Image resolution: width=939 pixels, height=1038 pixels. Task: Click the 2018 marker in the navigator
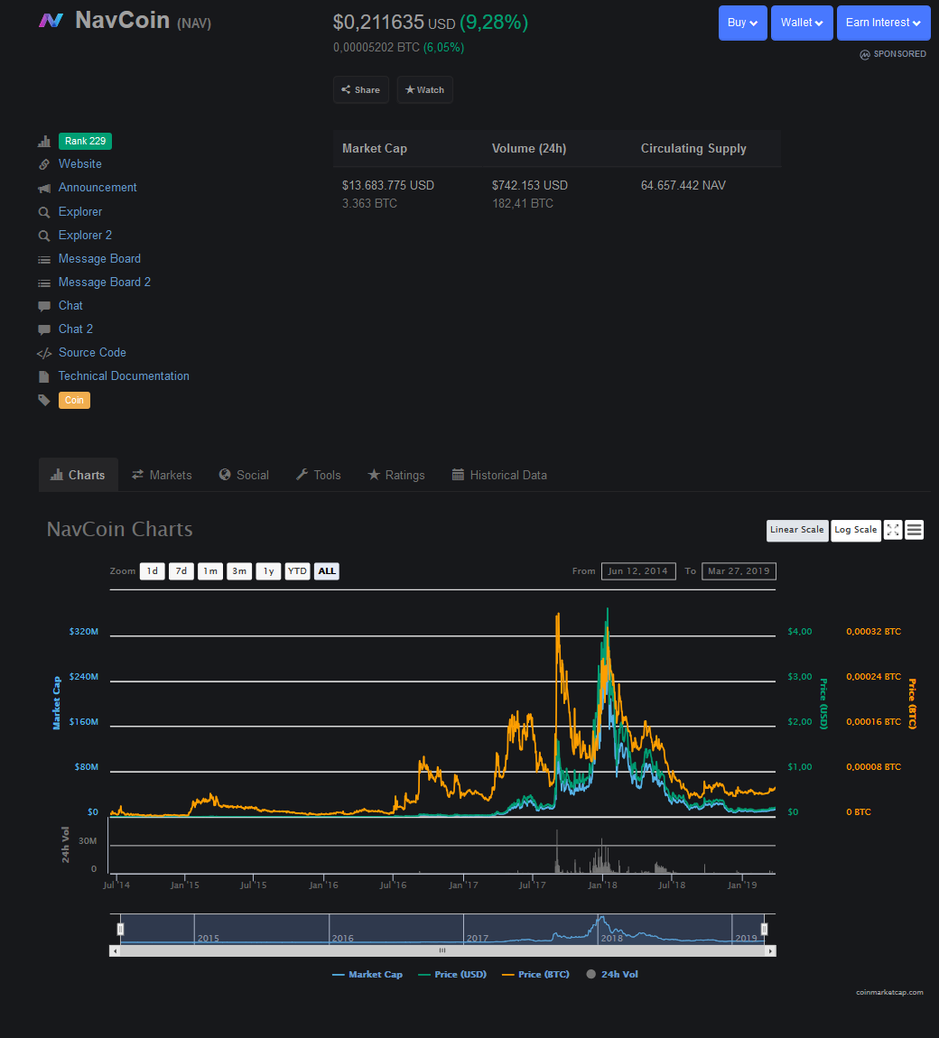[612, 938]
